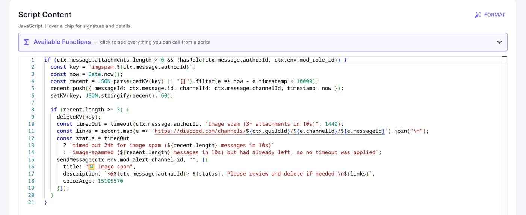Click line number 15 in gutter

(31, 159)
